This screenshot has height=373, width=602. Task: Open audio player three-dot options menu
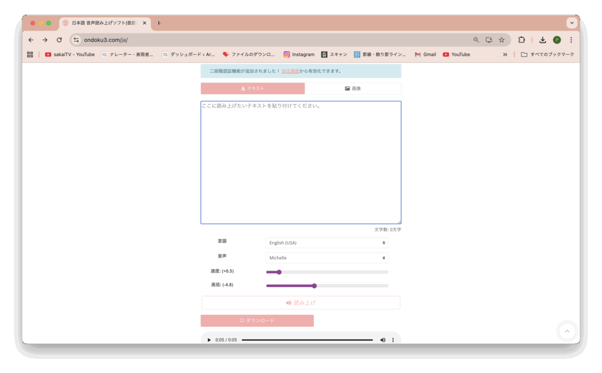[x=393, y=340]
